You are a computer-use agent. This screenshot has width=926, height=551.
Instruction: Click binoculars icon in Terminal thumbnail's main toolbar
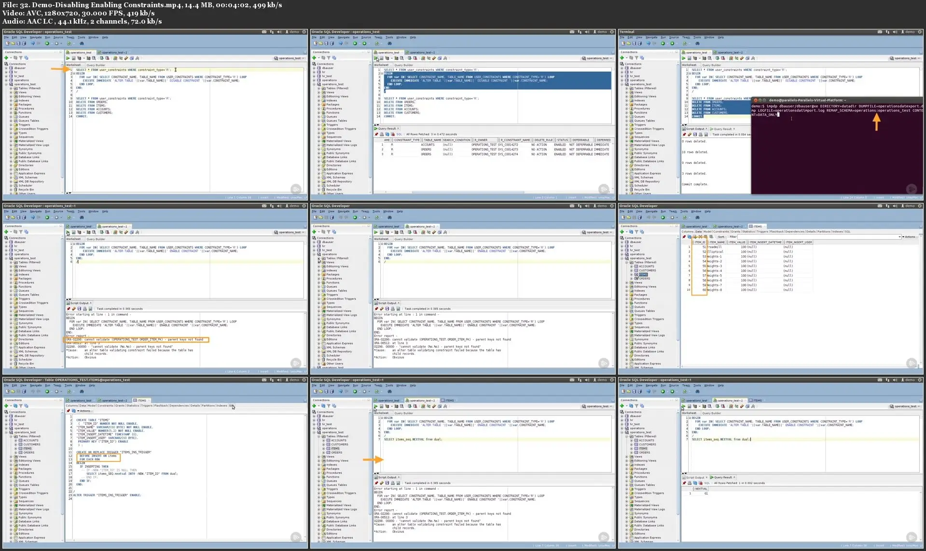(x=697, y=43)
